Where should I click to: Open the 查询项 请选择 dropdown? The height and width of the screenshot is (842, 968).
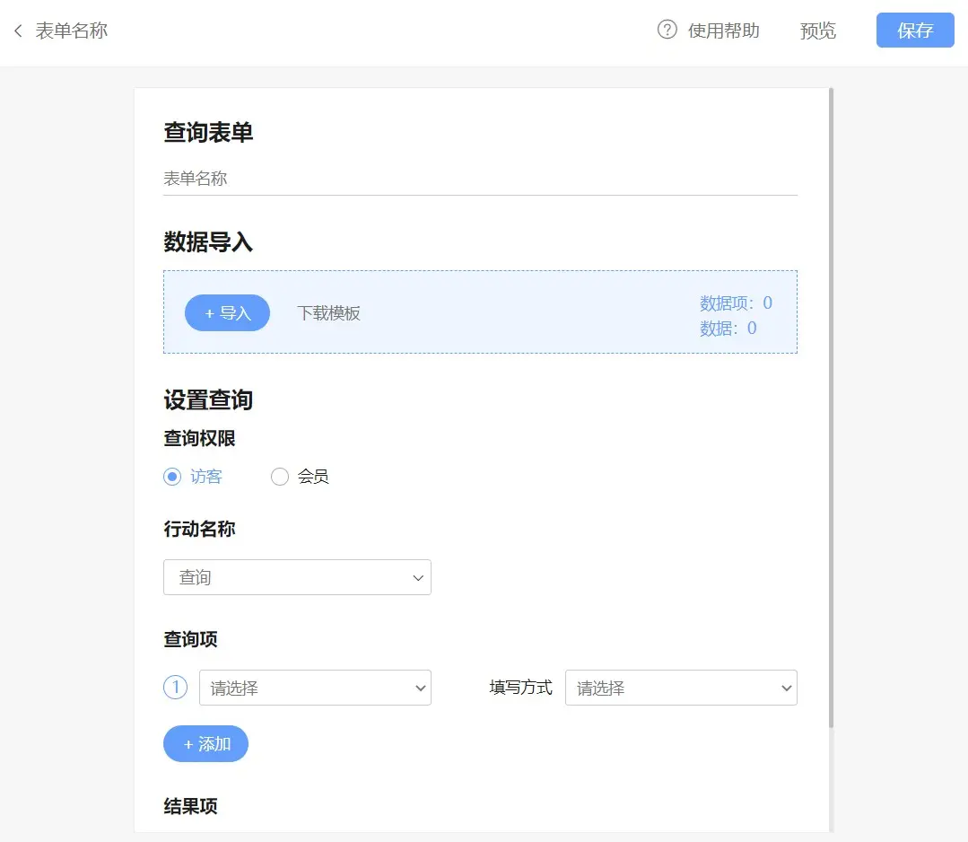tap(314, 688)
